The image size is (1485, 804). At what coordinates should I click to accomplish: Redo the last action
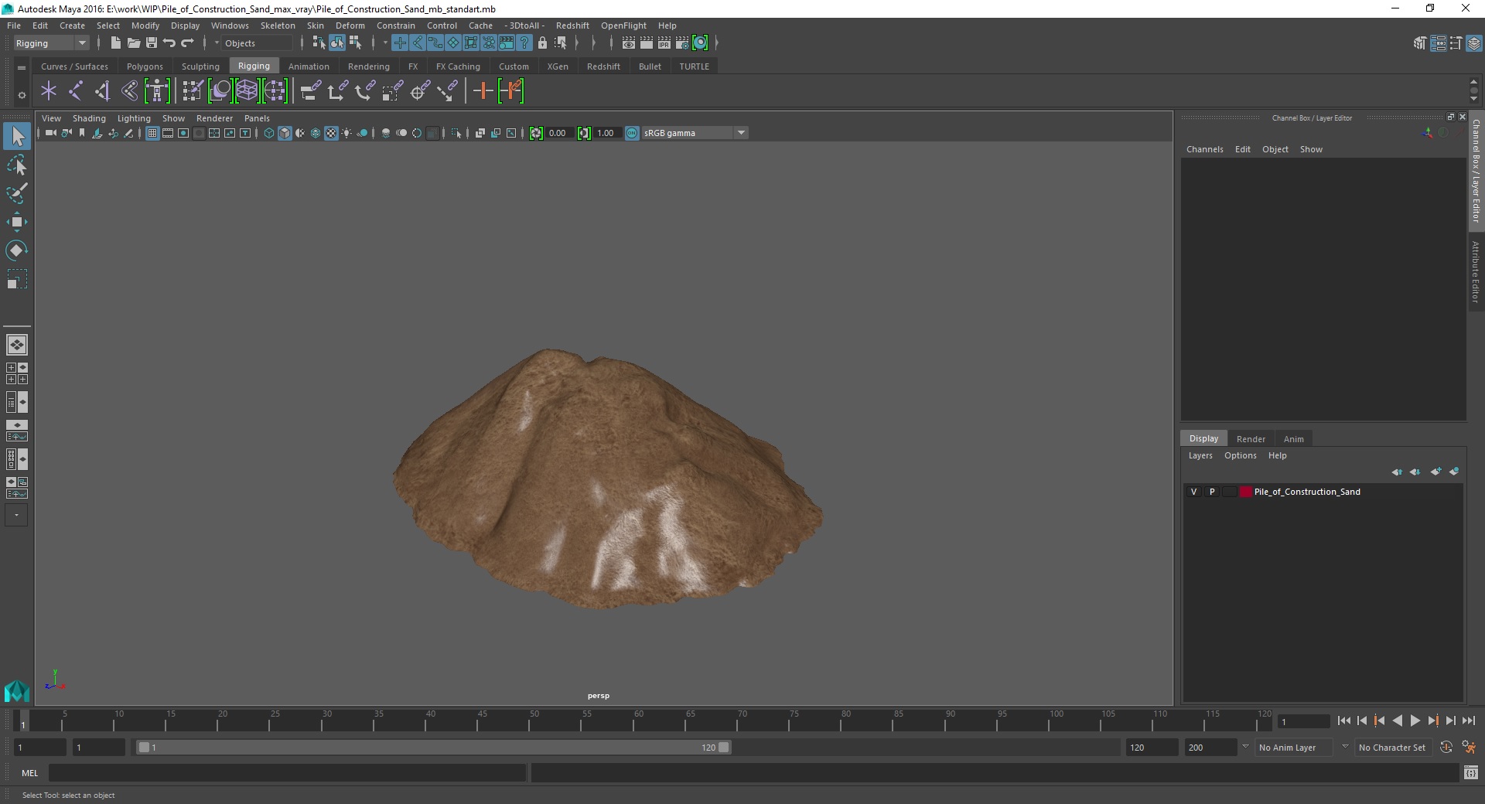(187, 43)
